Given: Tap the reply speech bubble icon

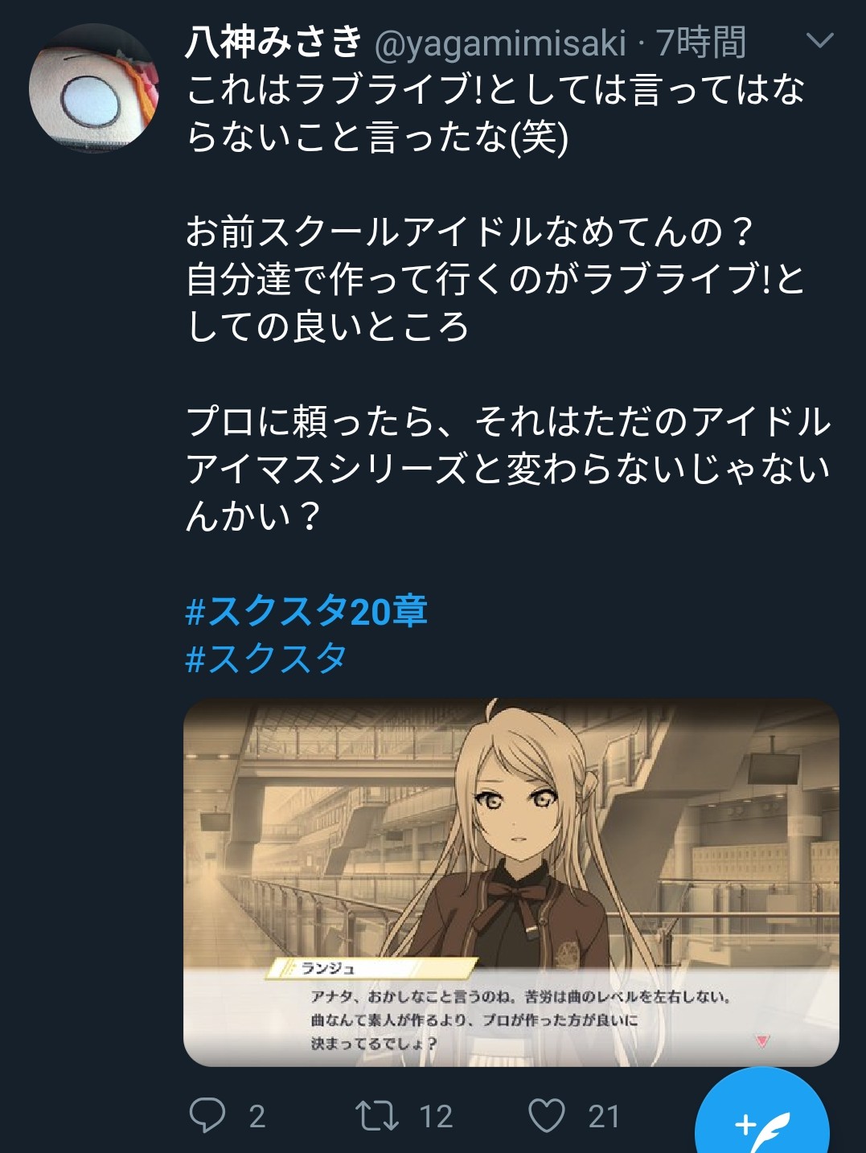Looking at the screenshot, I should [207, 1116].
